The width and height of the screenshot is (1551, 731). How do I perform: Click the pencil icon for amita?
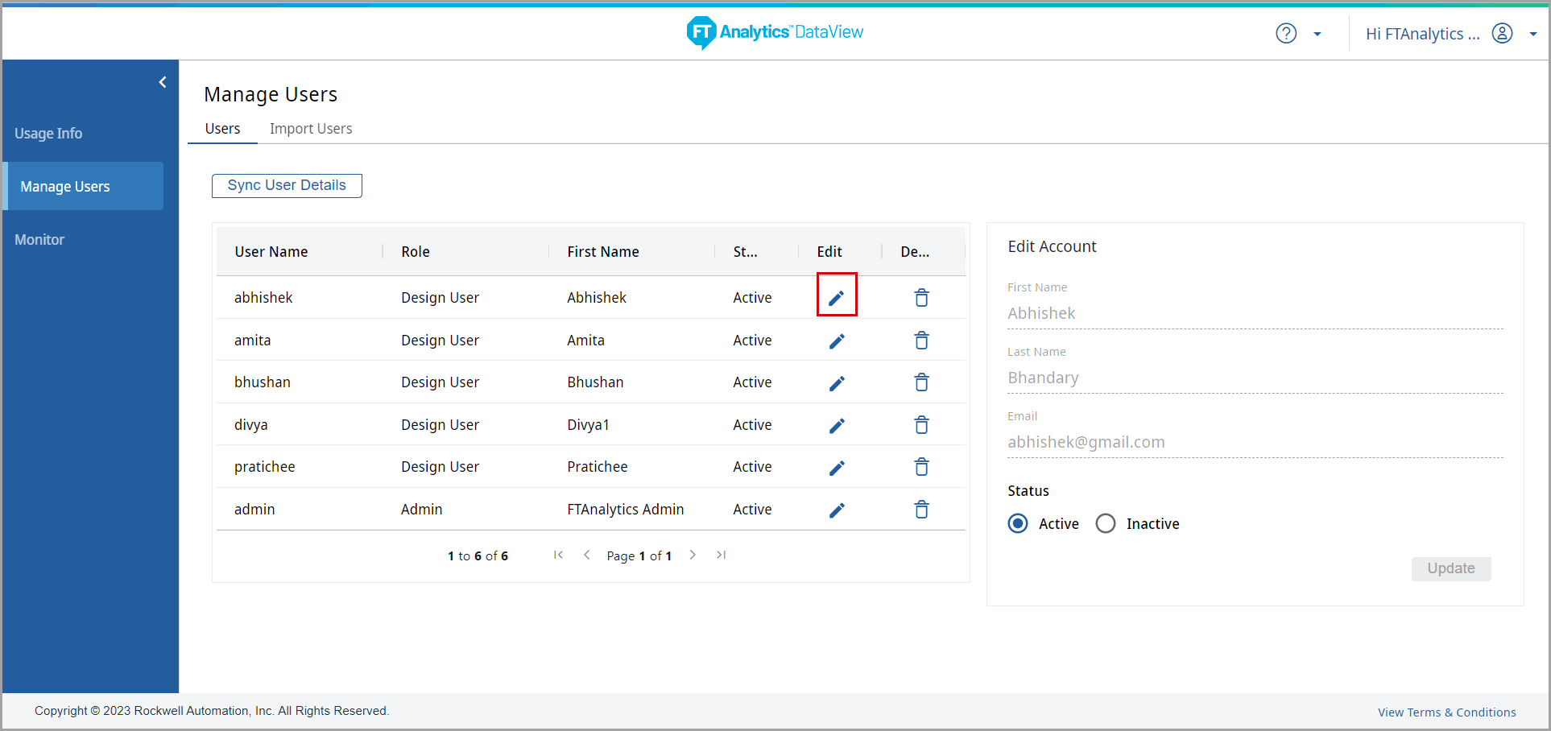(837, 341)
